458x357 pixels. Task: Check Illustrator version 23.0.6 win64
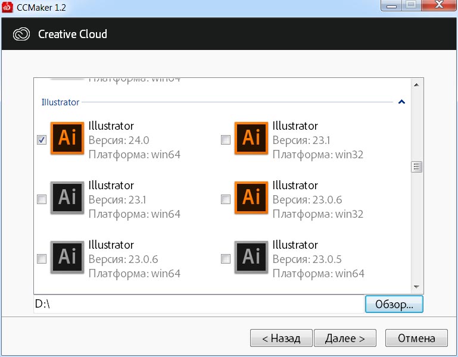coord(42,259)
